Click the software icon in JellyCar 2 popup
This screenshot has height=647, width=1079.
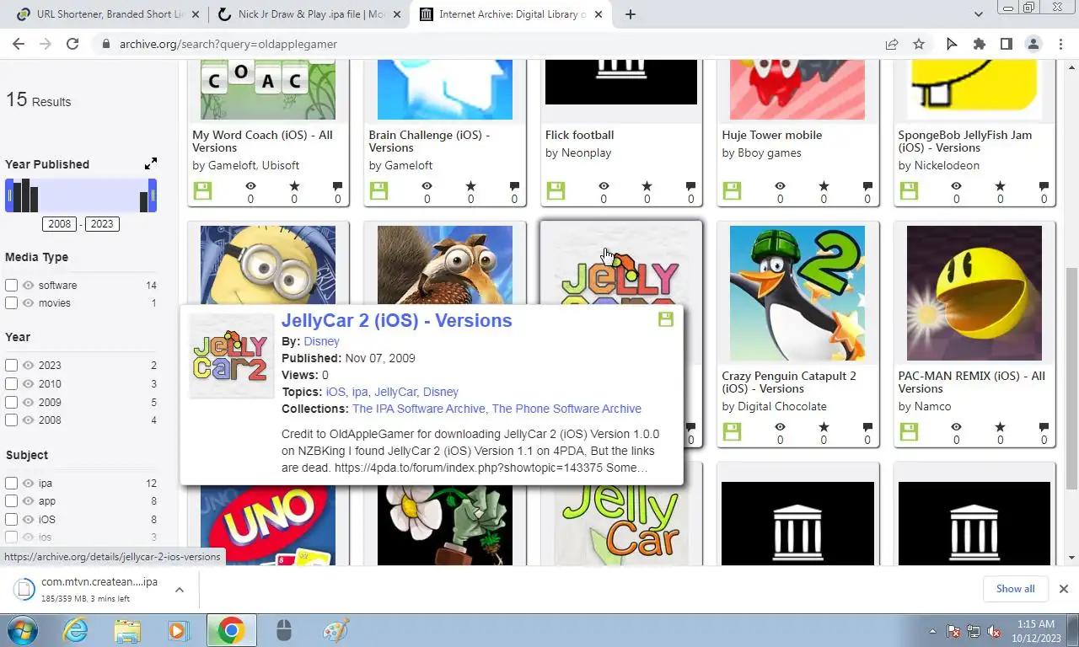click(x=666, y=319)
